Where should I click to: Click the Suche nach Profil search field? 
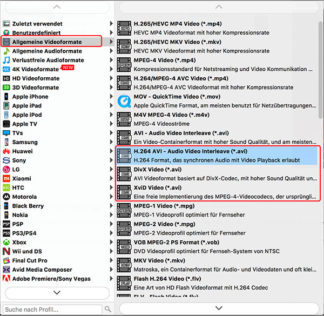[x=52, y=310]
